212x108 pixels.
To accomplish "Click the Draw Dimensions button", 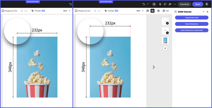I will 192,24.
